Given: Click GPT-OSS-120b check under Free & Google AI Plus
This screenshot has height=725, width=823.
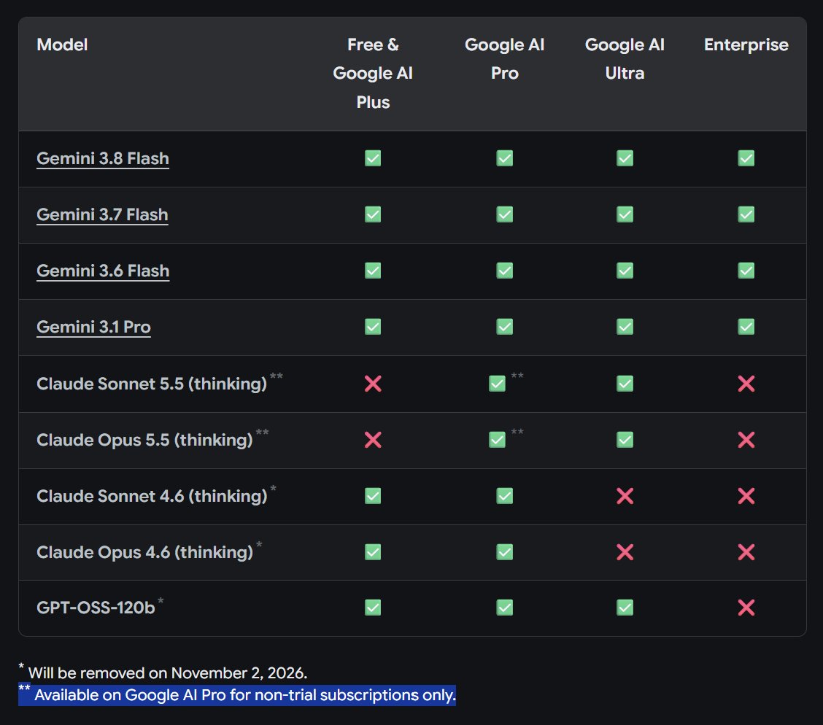Looking at the screenshot, I should pos(373,608).
